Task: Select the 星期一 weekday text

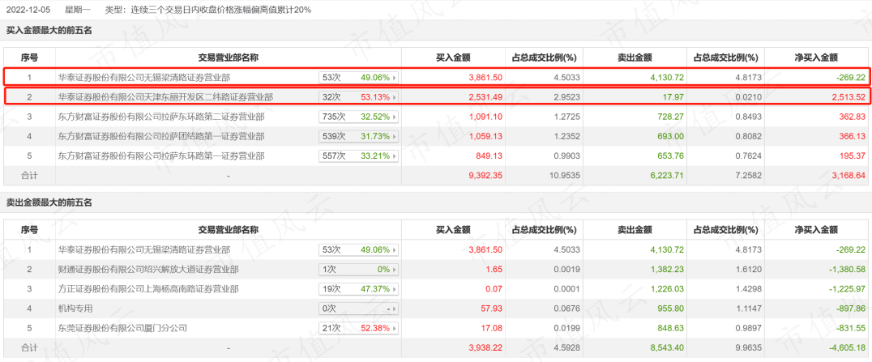Action: click(78, 10)
